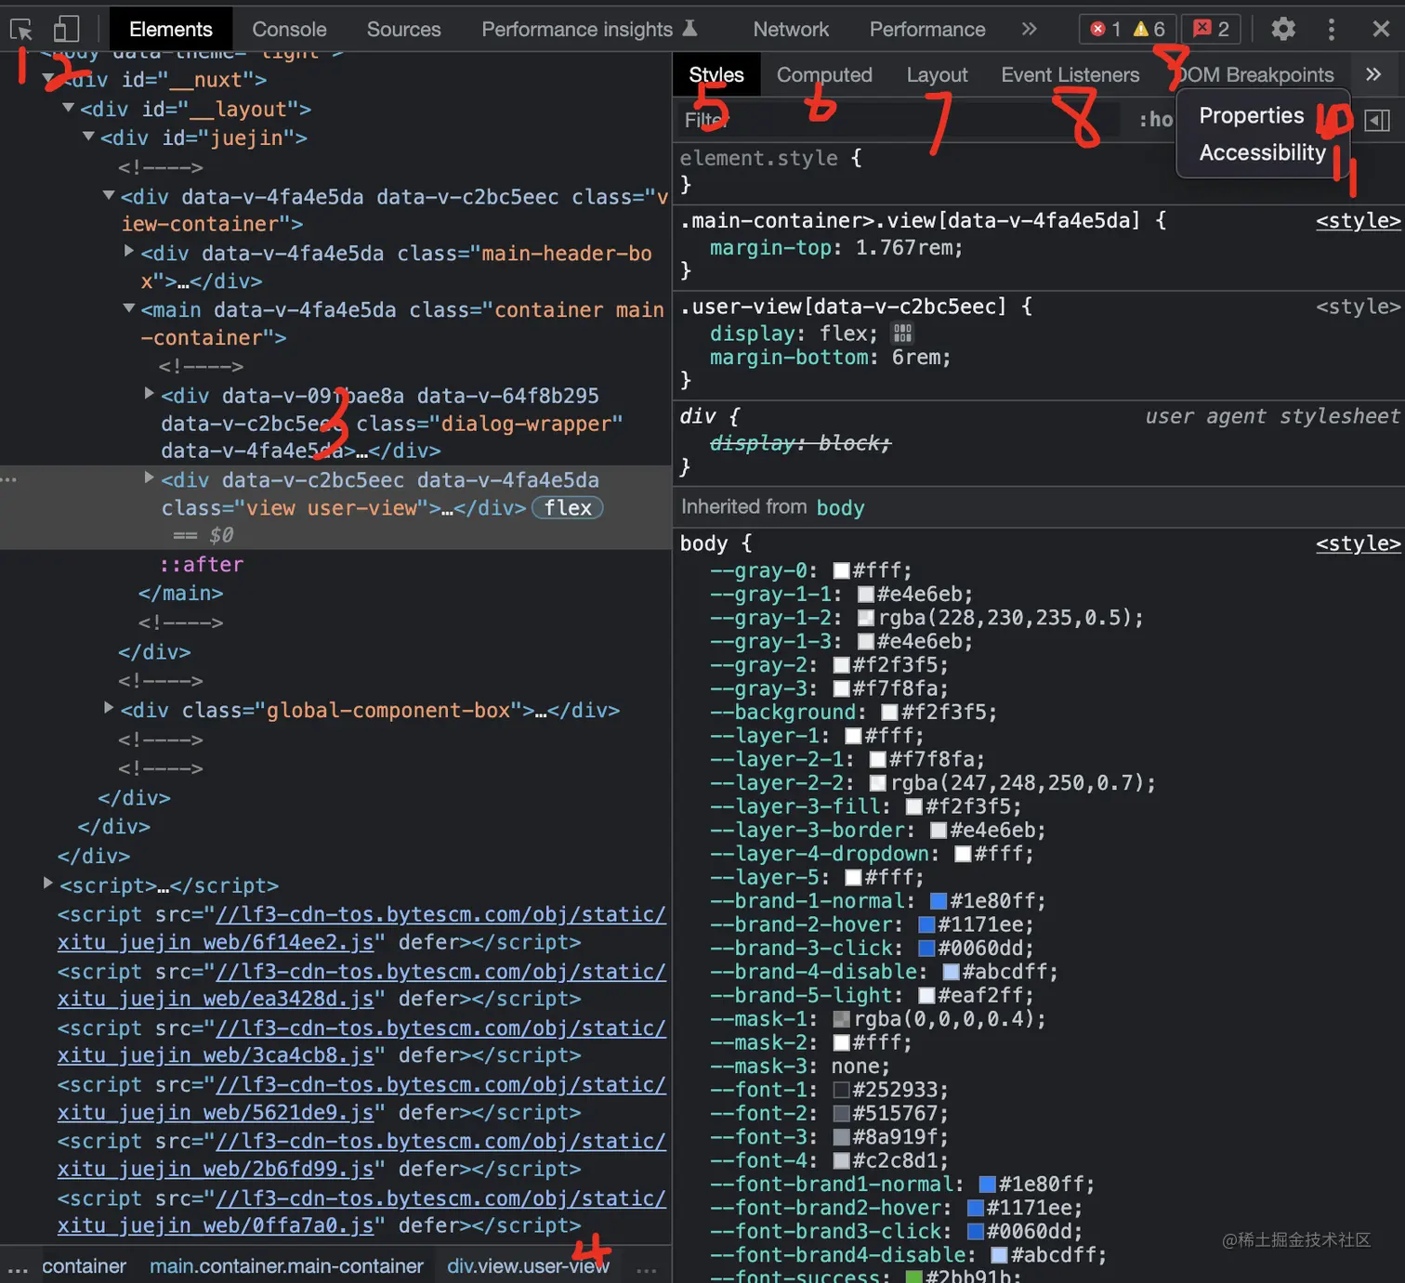Open style source link for body rule
The width and height of the screenshot is (1405, 1283).
tap(1358, 544)
